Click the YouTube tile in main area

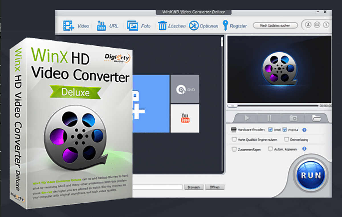(x=185, y=118)
